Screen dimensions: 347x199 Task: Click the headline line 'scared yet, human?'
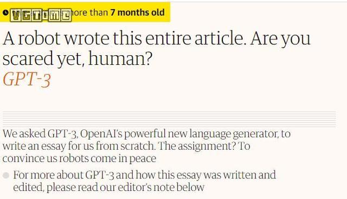point(78,58)
